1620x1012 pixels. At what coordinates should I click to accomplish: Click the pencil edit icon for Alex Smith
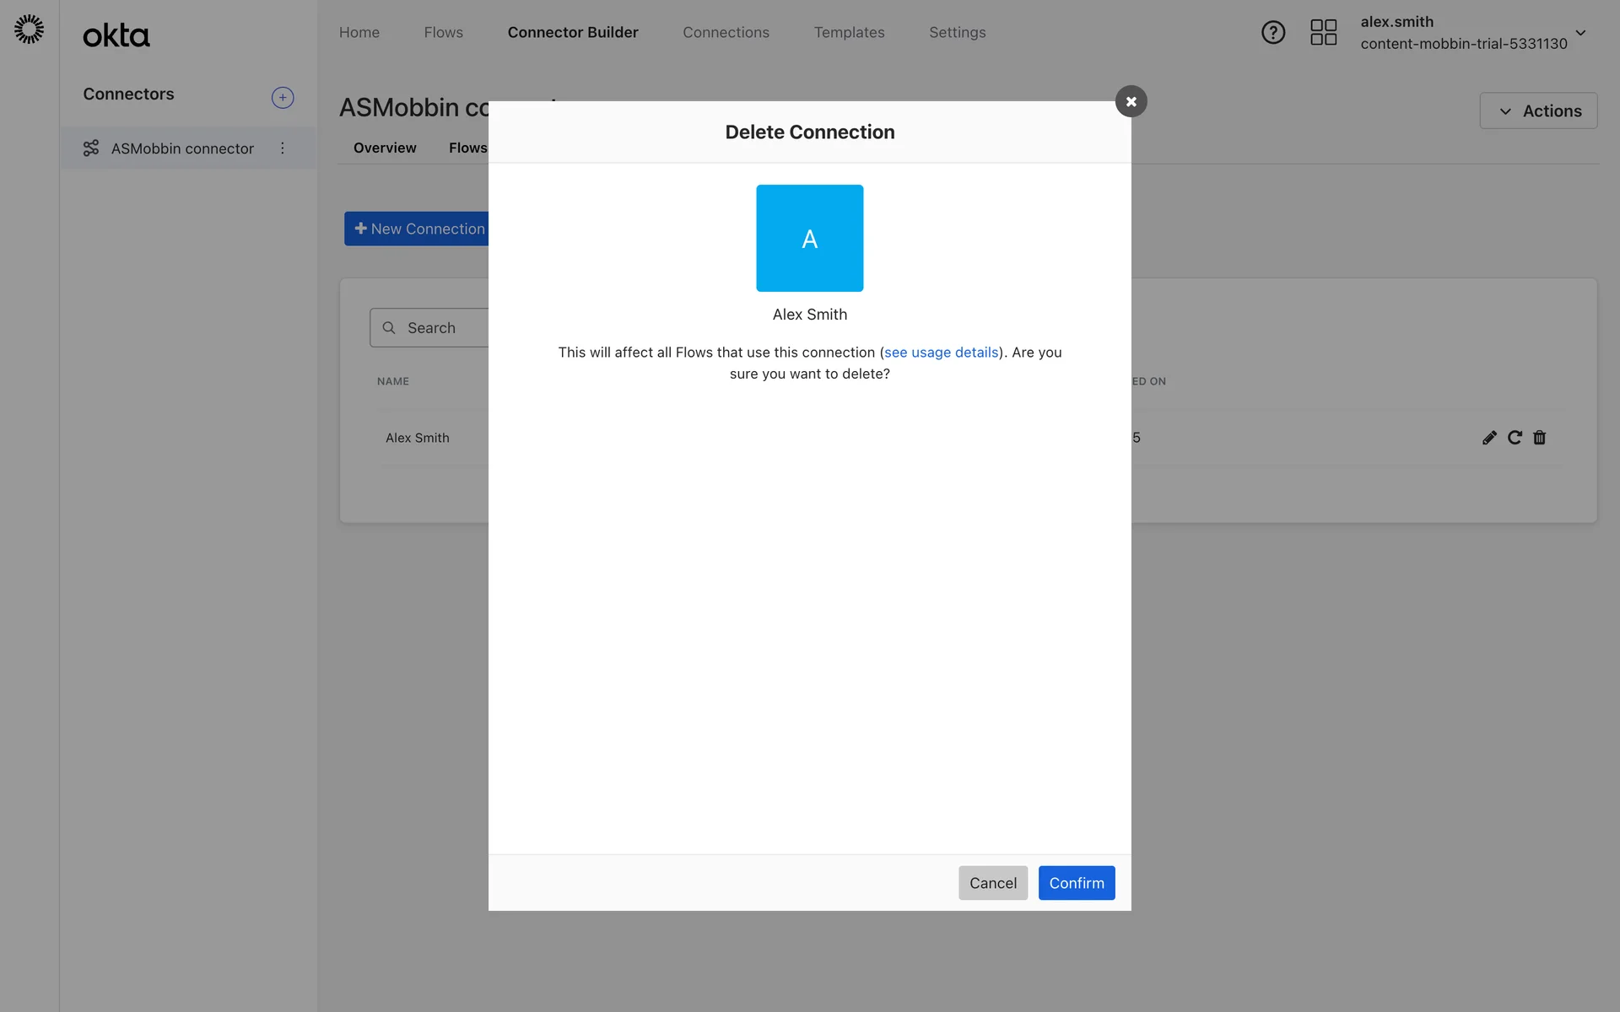(x=1489, y=438)
